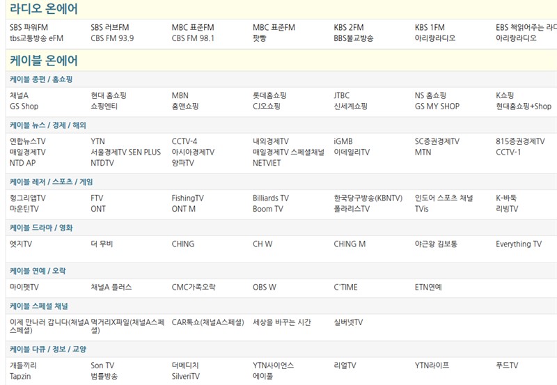Viewport: 557px width, 385px height.
Task: Open 연합뉴스TV news channel
Action: [28, 141]
